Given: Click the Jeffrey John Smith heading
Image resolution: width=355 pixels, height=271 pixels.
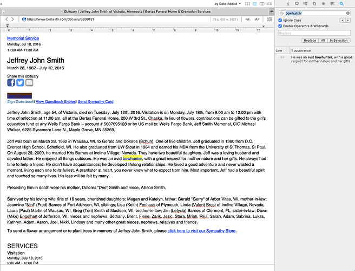Looking at the screenshot, I should click(x=36, y=61).
